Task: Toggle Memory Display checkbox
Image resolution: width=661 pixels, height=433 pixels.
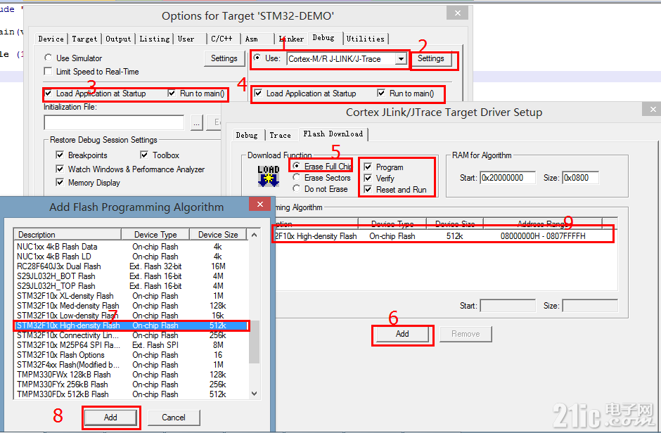Action: (60, 182)
